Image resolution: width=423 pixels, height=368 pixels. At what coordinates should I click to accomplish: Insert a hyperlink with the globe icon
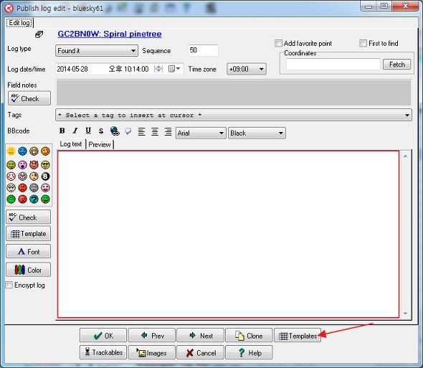[x=115, y=131]
